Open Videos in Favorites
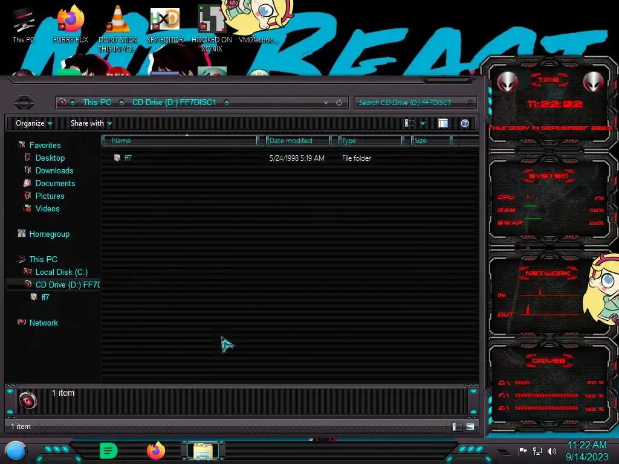The image size is (619, 464). (x=47, y=208)
